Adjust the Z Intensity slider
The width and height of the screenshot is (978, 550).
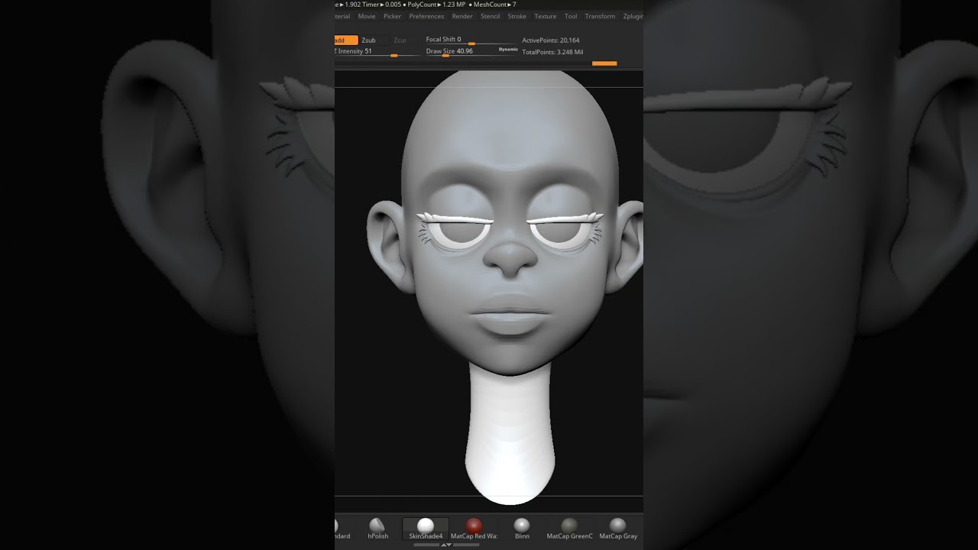pyautogui.click(x=377, y=52)
